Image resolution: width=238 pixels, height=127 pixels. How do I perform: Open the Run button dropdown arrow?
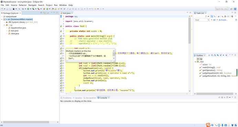click(31, 9)
